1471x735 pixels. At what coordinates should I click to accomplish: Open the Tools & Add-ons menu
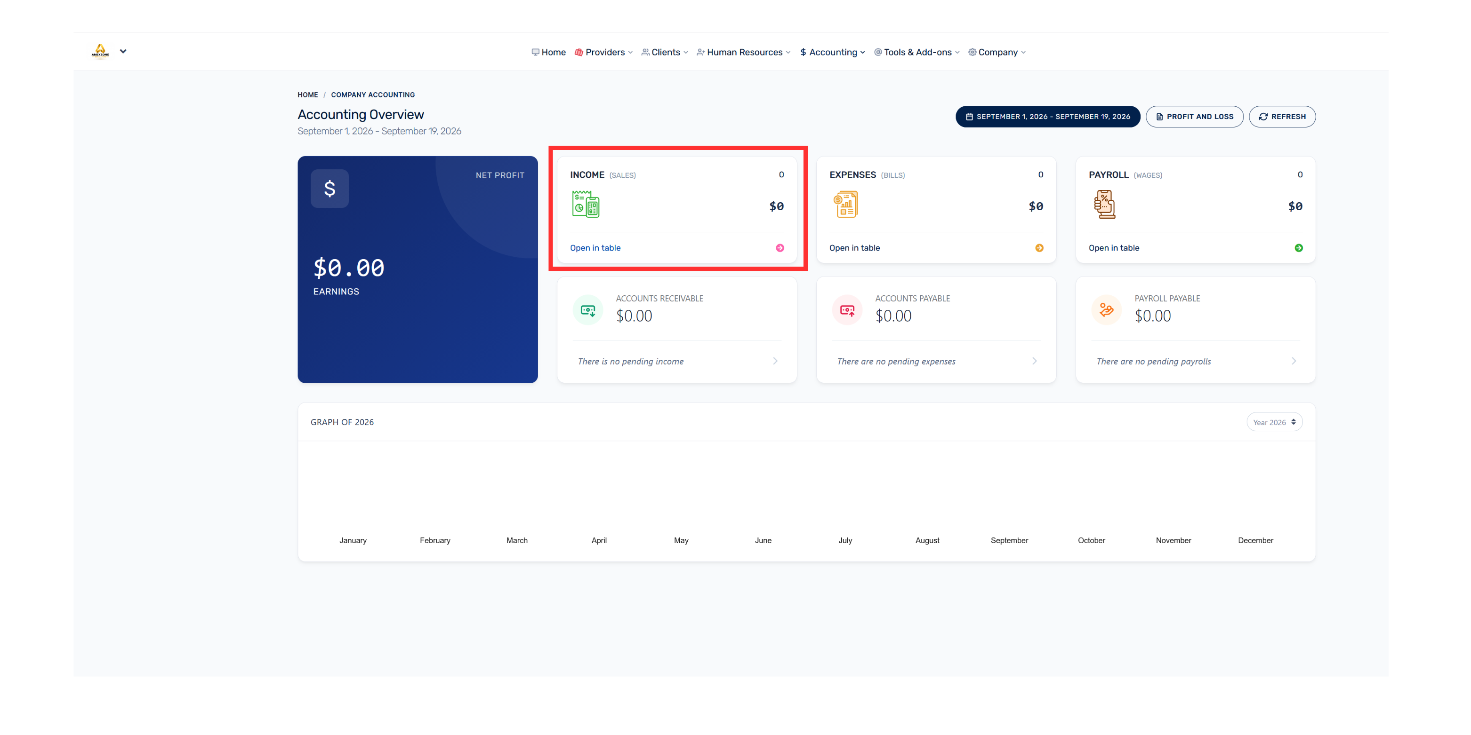coord(916,52)
